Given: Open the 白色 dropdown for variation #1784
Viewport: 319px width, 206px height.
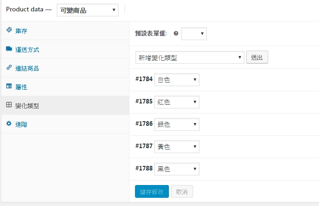Looking at the screenshot, I should (177, 80).
